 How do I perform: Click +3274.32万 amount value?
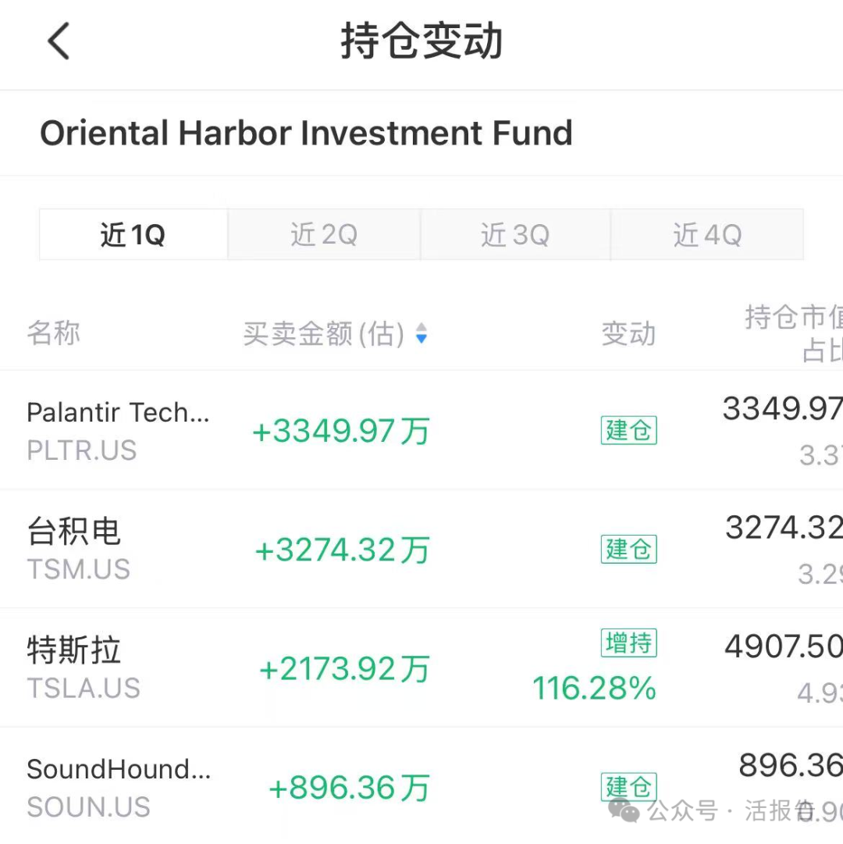342,550
